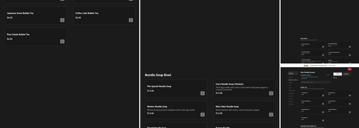The width and height of the screenshot is (359, 128).
Task: Expand store info with See More
Action: click(x=328, y=75)
